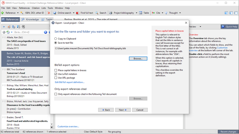
Task: Click the gear settings icon near Go to
Action: 4,32
